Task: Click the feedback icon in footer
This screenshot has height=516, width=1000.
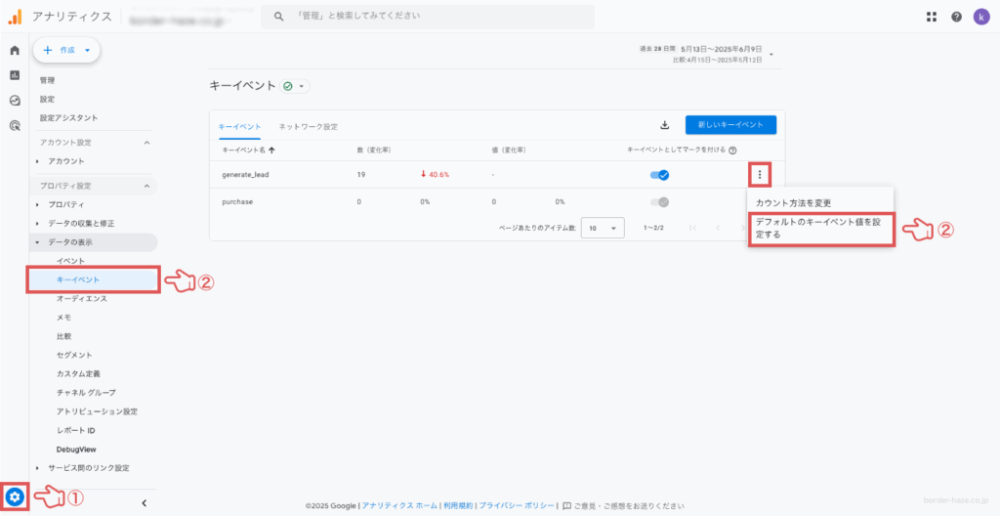Action: pos(567,506)
